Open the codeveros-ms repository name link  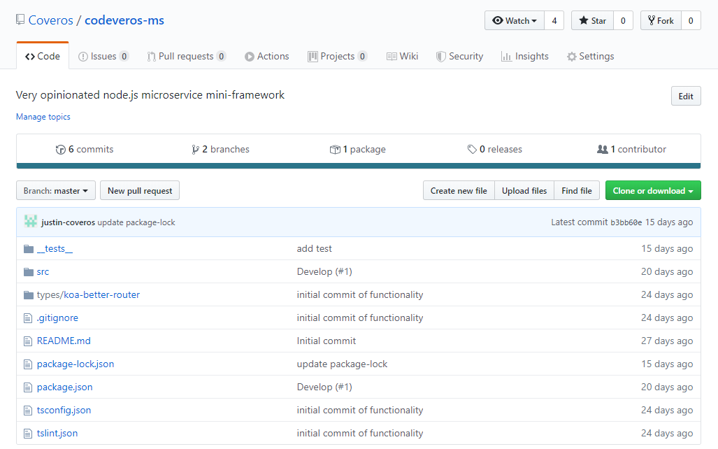click(x=124, y=20)
